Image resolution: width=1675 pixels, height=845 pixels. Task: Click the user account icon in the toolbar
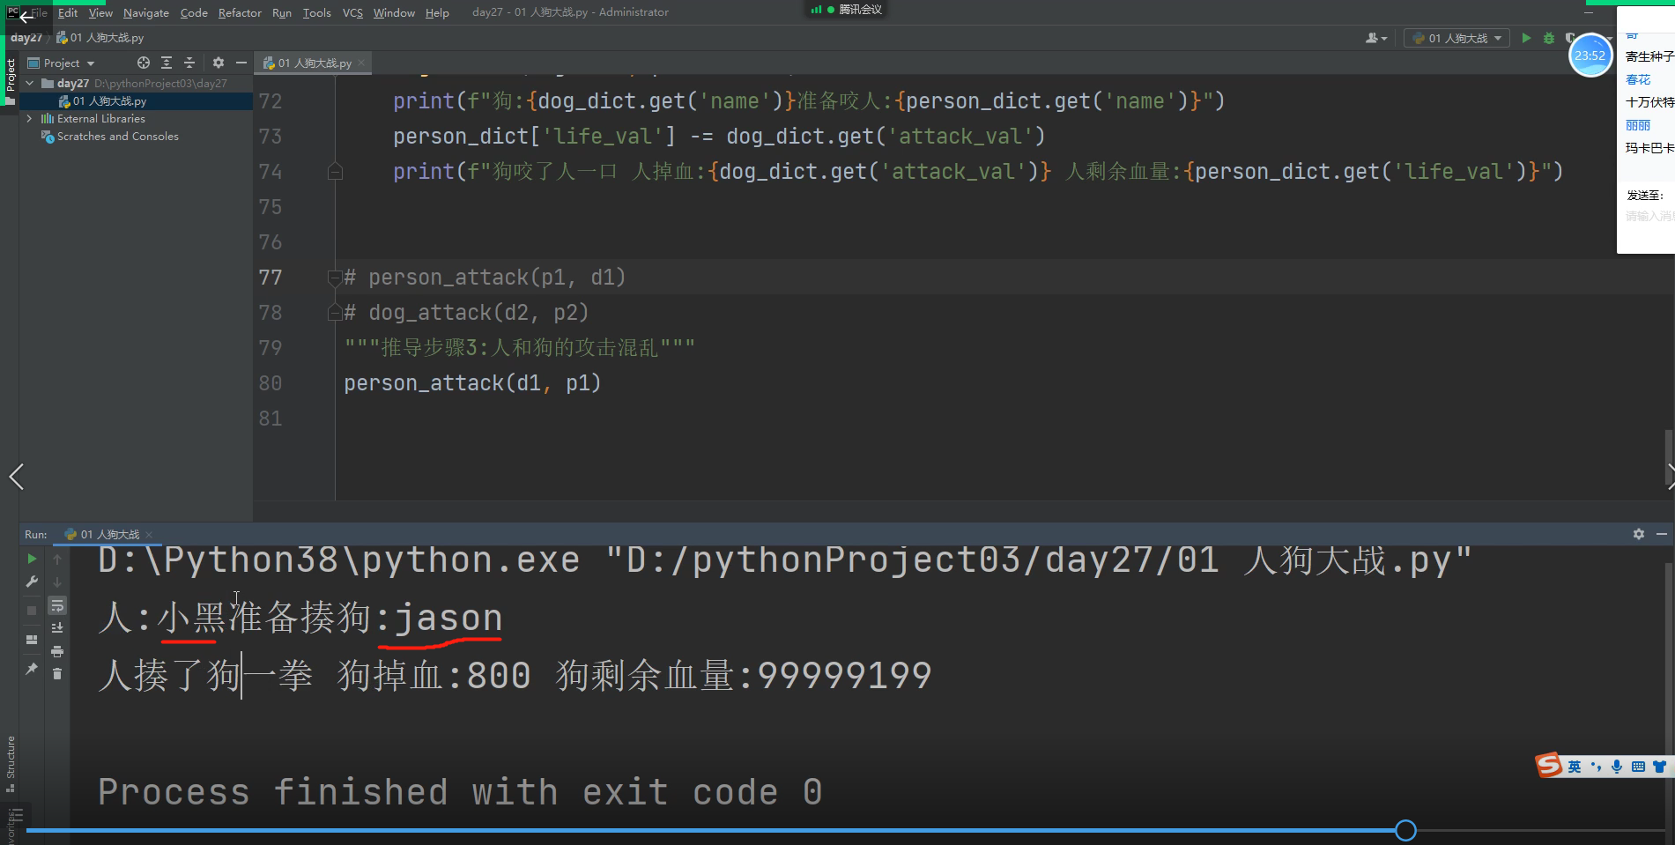[x=1375, y=38]
